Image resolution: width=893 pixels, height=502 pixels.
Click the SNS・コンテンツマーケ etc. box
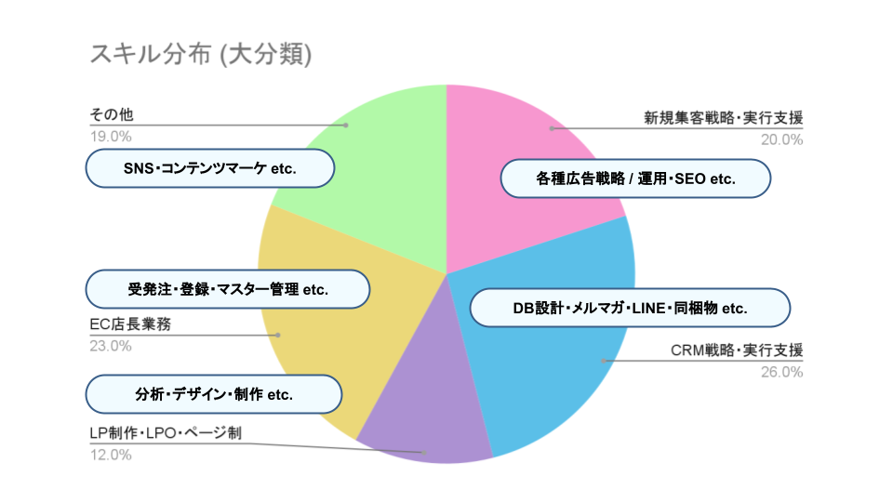[x=209, y=169]
